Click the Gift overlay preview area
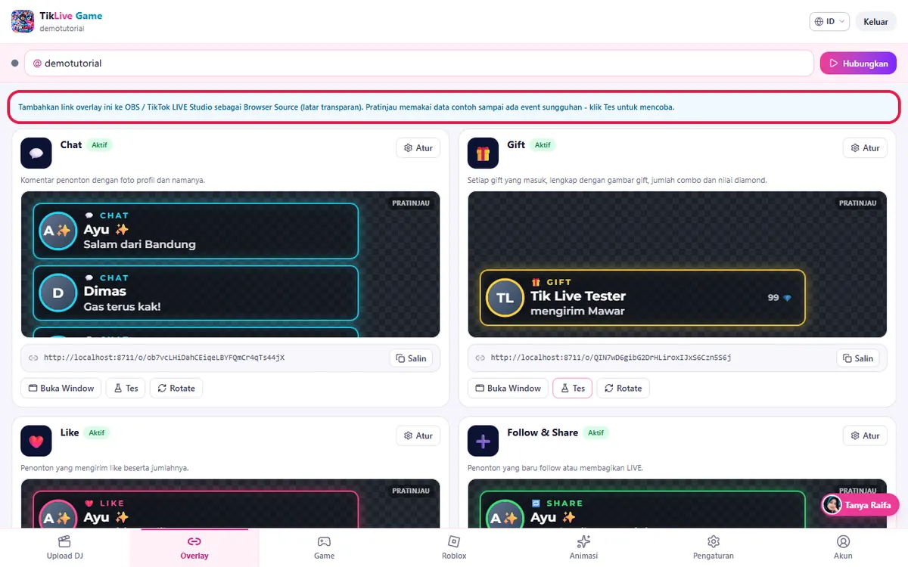The height and width of the screenshot is (567, 908). (677, 265)
